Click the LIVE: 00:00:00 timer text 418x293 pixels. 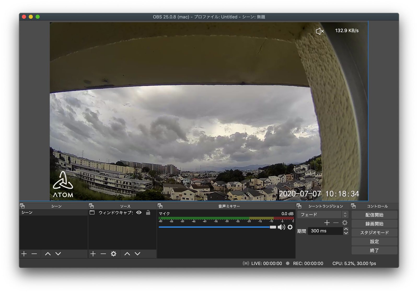pyautogui.click(x=266, y=263)
